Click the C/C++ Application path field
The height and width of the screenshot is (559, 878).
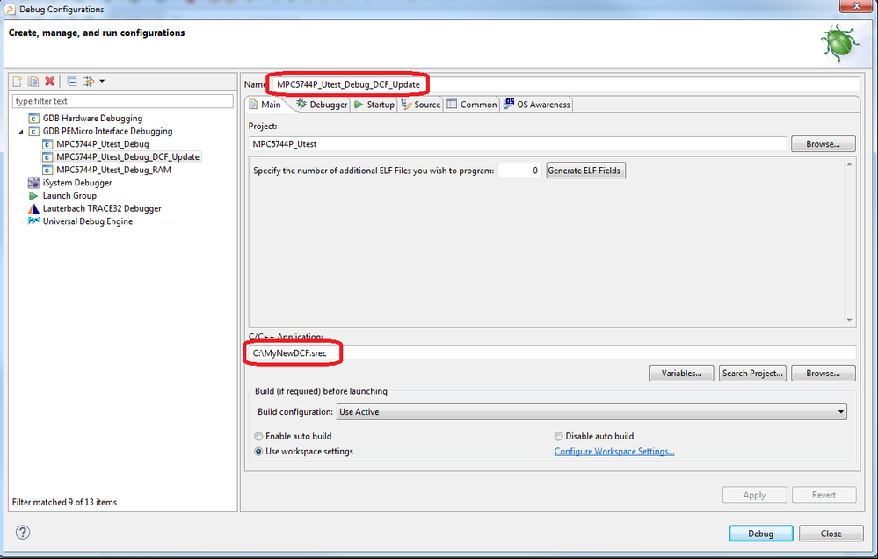tap(552, 352)
